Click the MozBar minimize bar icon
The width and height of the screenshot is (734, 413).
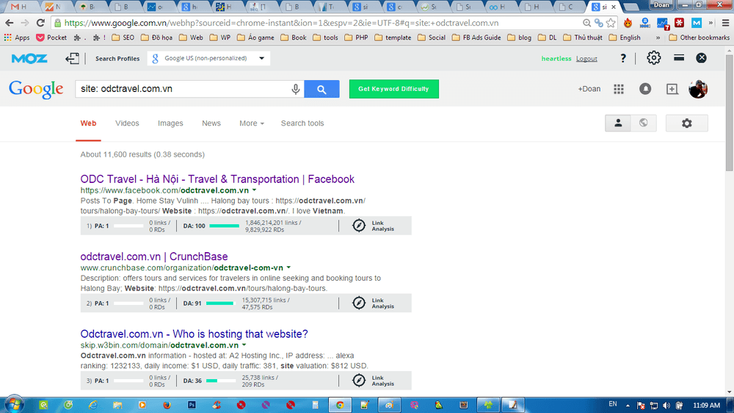(679, 57)
